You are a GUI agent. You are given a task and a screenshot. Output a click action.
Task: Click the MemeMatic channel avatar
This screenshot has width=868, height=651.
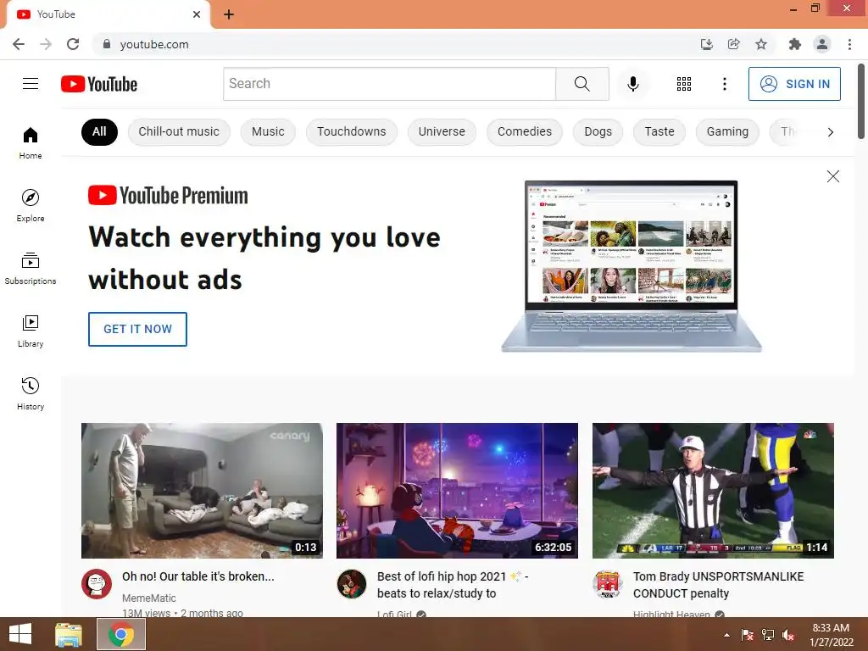(x=97, y=584)
